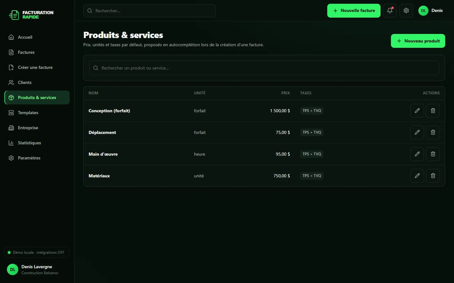454x283 pixels.
Task: Edit the Déplacement row
Action: click(417, 132)
